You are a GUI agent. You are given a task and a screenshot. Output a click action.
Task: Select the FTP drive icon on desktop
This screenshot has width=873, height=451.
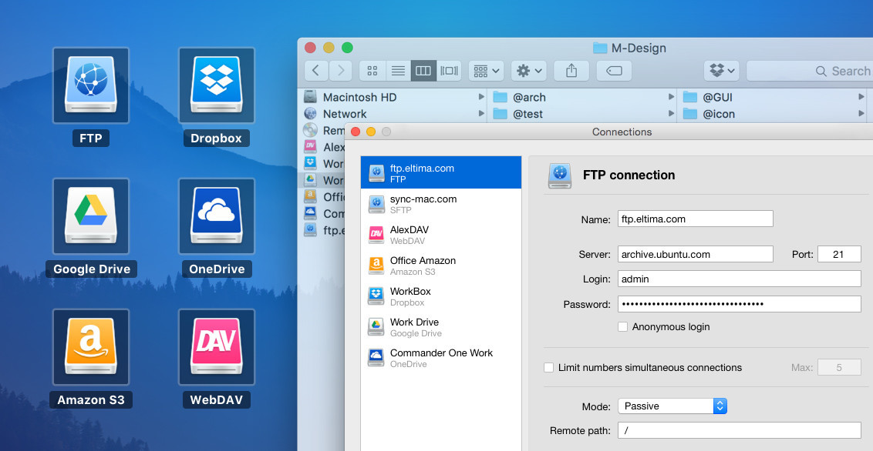coord(91,85)
